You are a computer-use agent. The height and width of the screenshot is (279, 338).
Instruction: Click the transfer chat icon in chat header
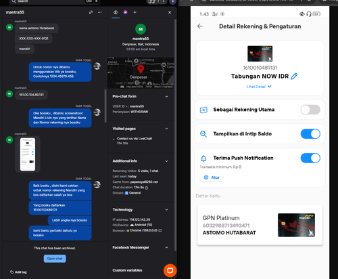pos(91,12)
